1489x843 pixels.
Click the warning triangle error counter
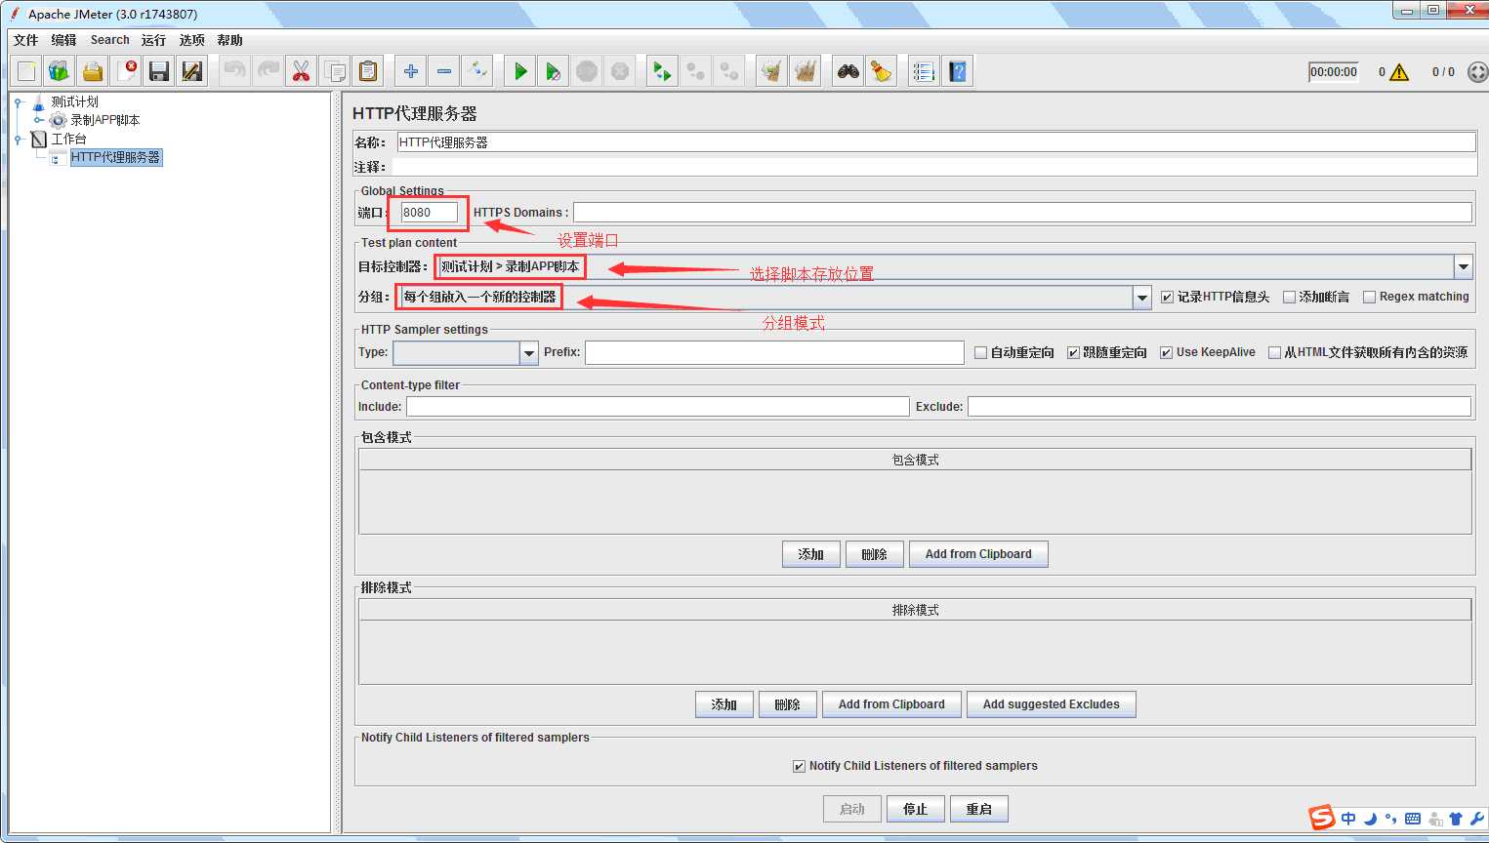[x=1399, y=72]
